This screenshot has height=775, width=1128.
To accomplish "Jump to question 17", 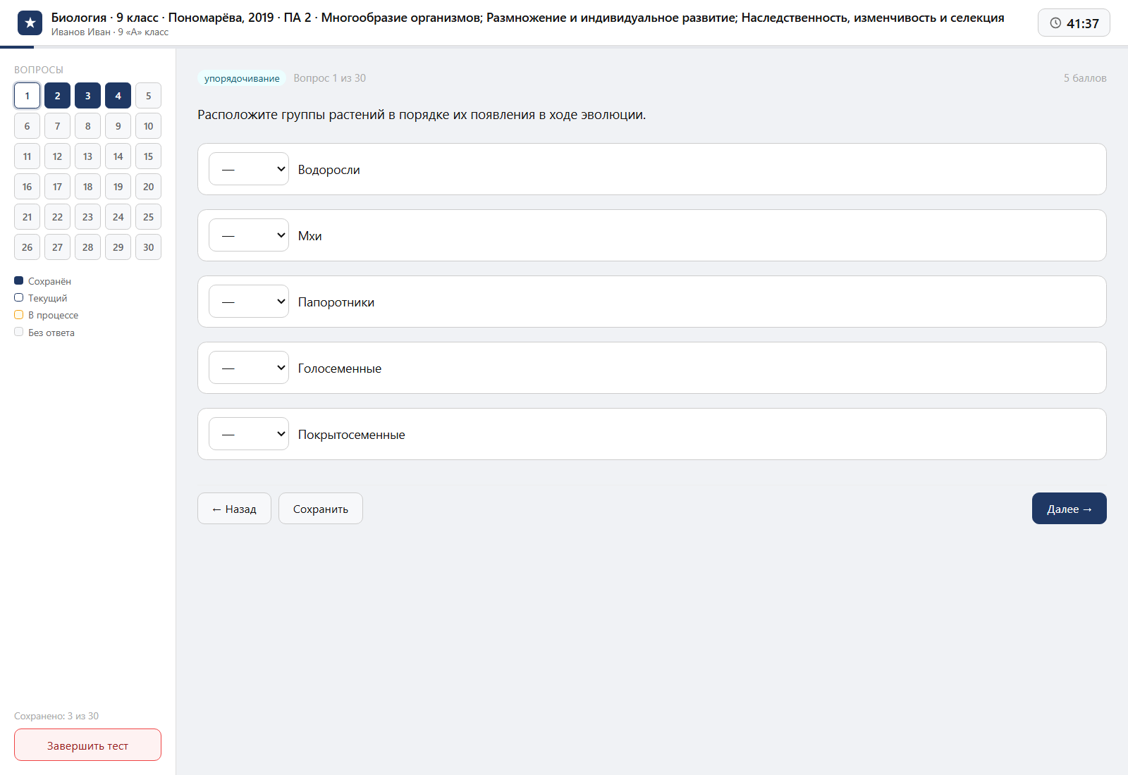I will (x=57, y=187).
